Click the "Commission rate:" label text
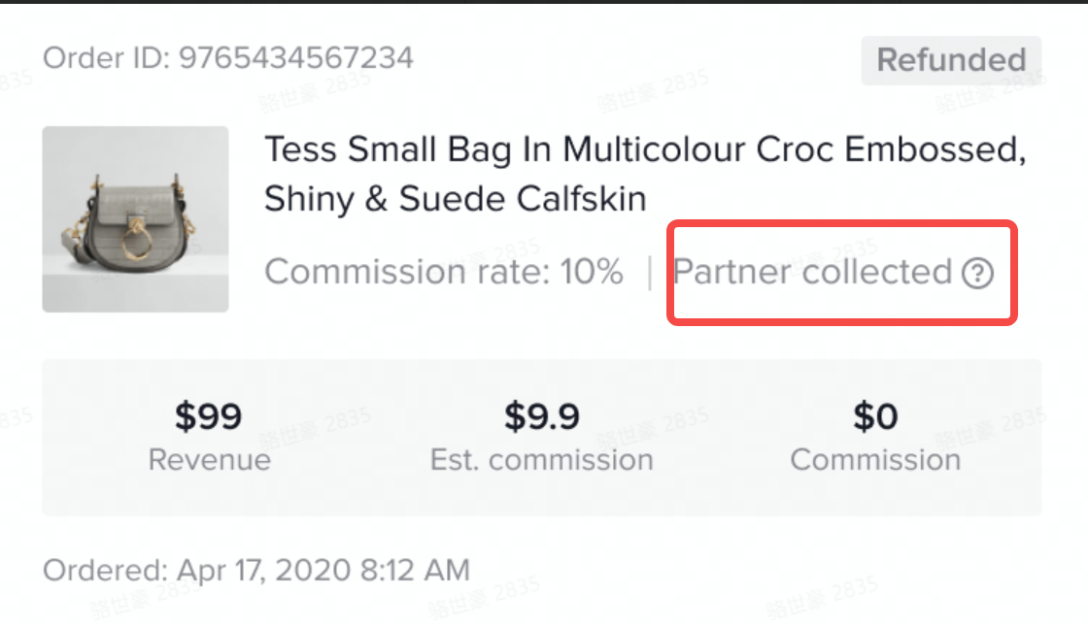1088x625 pixels. click(408, 273)
